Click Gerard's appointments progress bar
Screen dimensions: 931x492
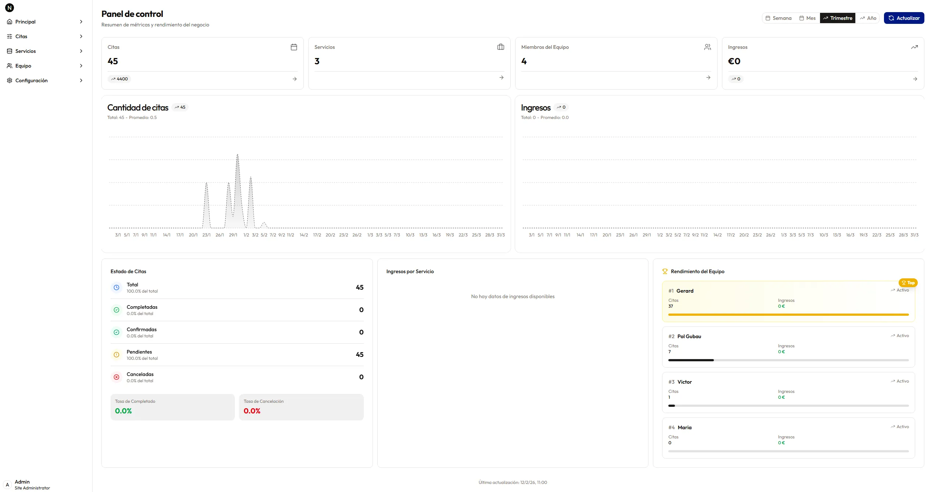(787, 315)
